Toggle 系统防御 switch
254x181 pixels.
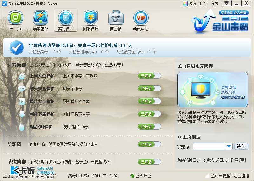coord(149,162)
